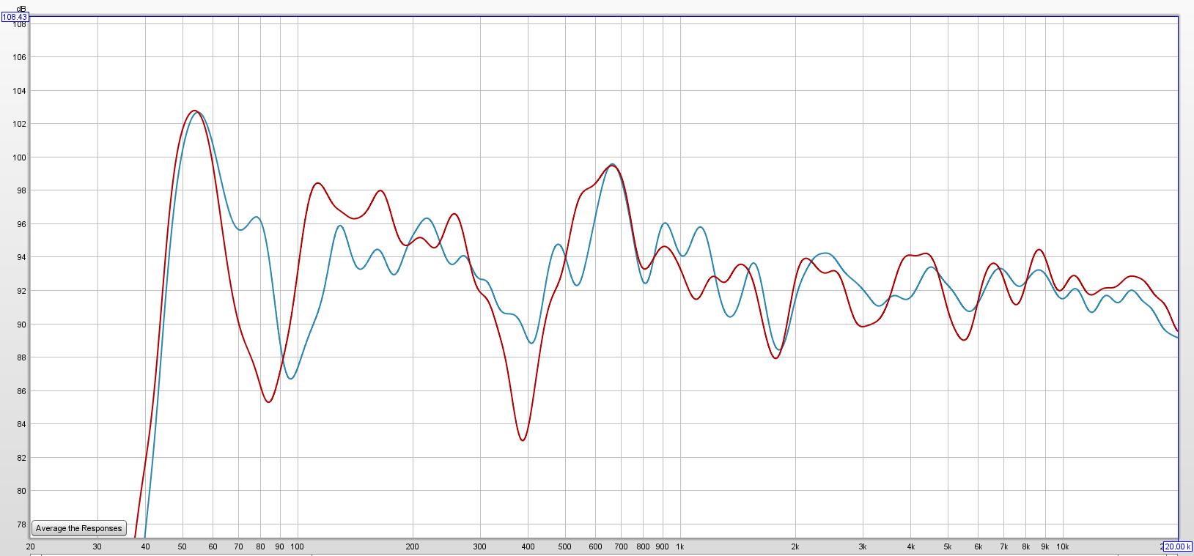Screen dimensions: 1194x556
Task: Click the 78 label on the dB axis
Action: tap(22, 525)
